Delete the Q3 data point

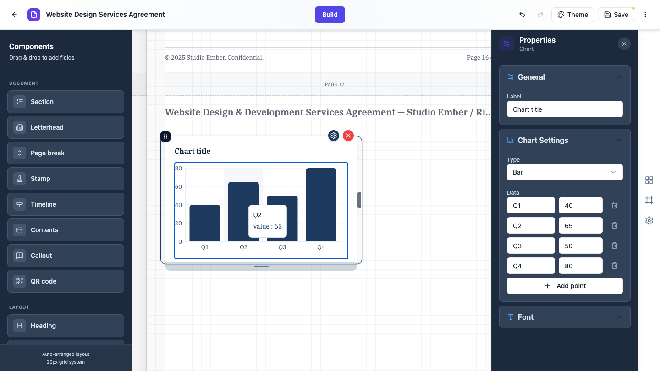tap(615, 246)
